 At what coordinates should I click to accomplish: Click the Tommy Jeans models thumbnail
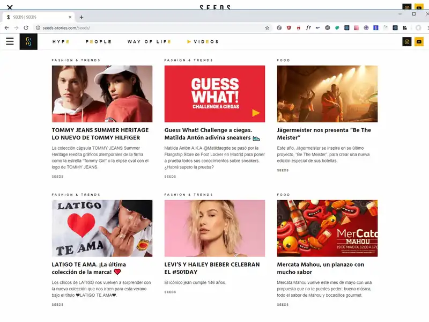pos(102,94)
